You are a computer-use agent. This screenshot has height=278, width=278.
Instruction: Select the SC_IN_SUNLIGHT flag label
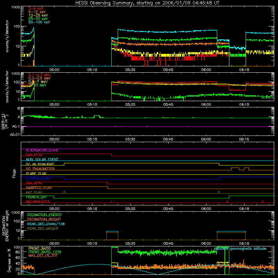40,164
